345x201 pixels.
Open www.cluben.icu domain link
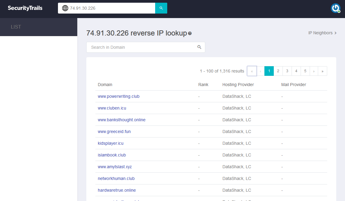[112, 108]
